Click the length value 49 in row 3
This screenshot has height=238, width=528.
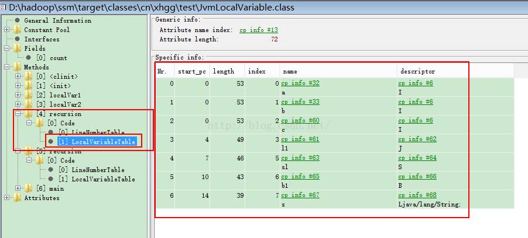pyautogui.click(x=240, y=139)
